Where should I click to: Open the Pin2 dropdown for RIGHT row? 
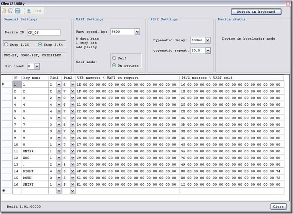point(73,171)
